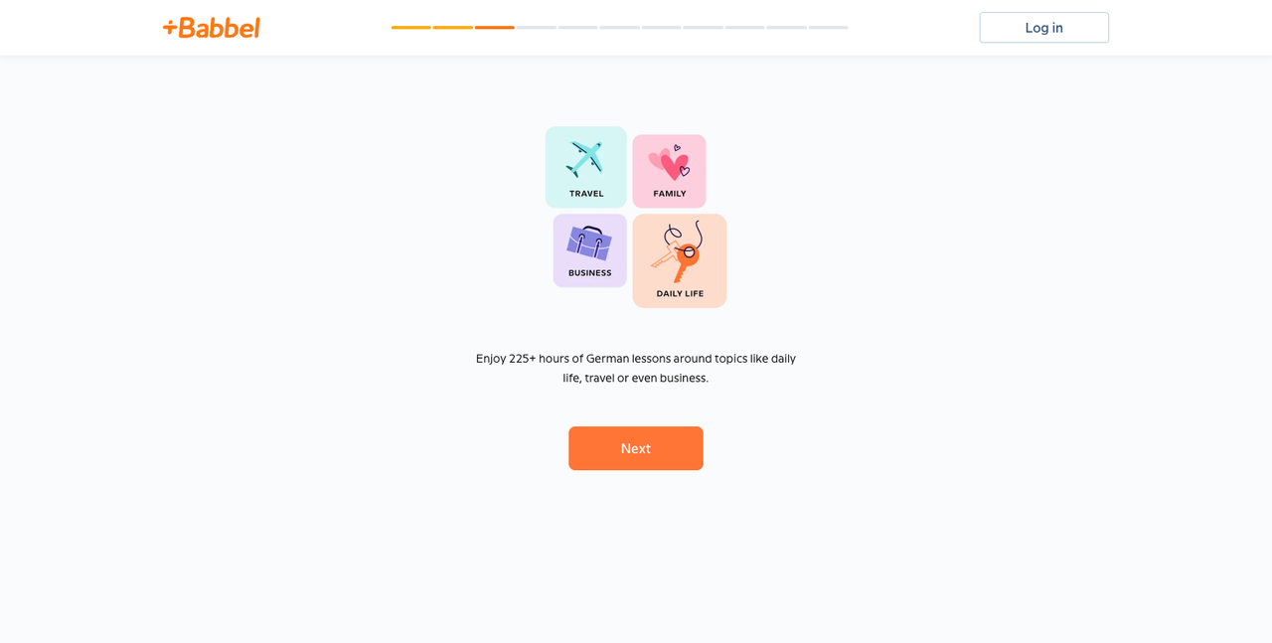Screen dimensions: 1272x643
Task: Click the TRAVEL label text
Action: [x=586, y=194]
